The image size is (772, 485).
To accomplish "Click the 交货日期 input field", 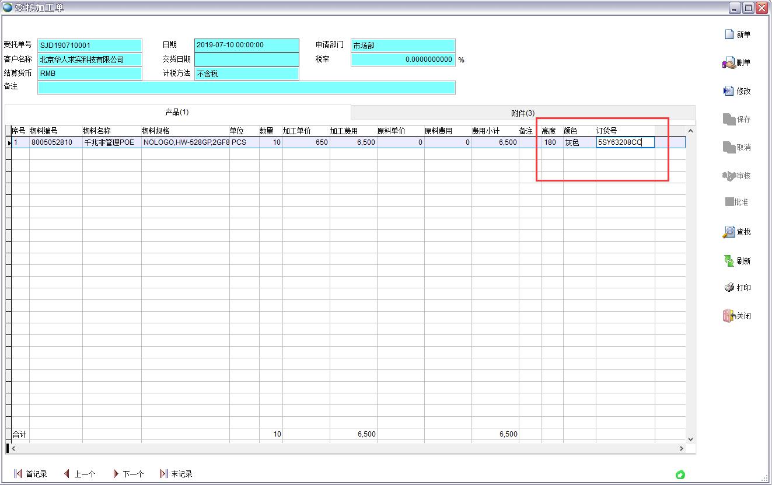I will [246, 60].
